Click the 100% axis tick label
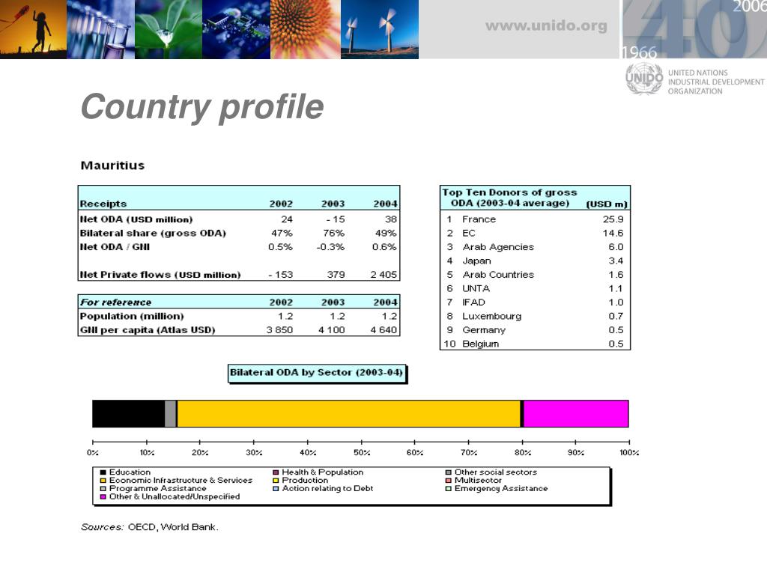This screenshot has width=767, height=575. coord(629,453)
